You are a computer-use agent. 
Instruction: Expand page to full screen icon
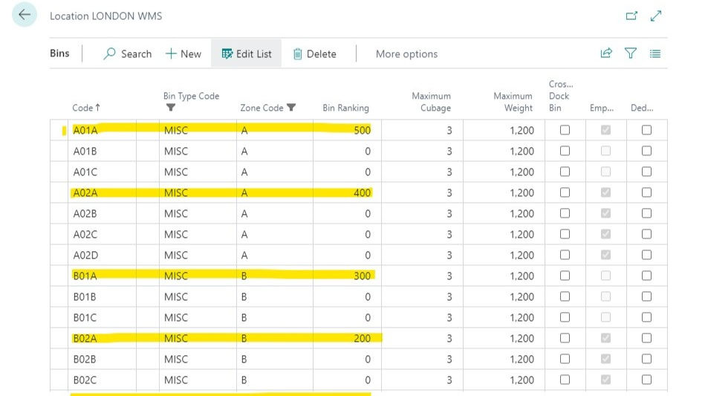tap(656, 16)
